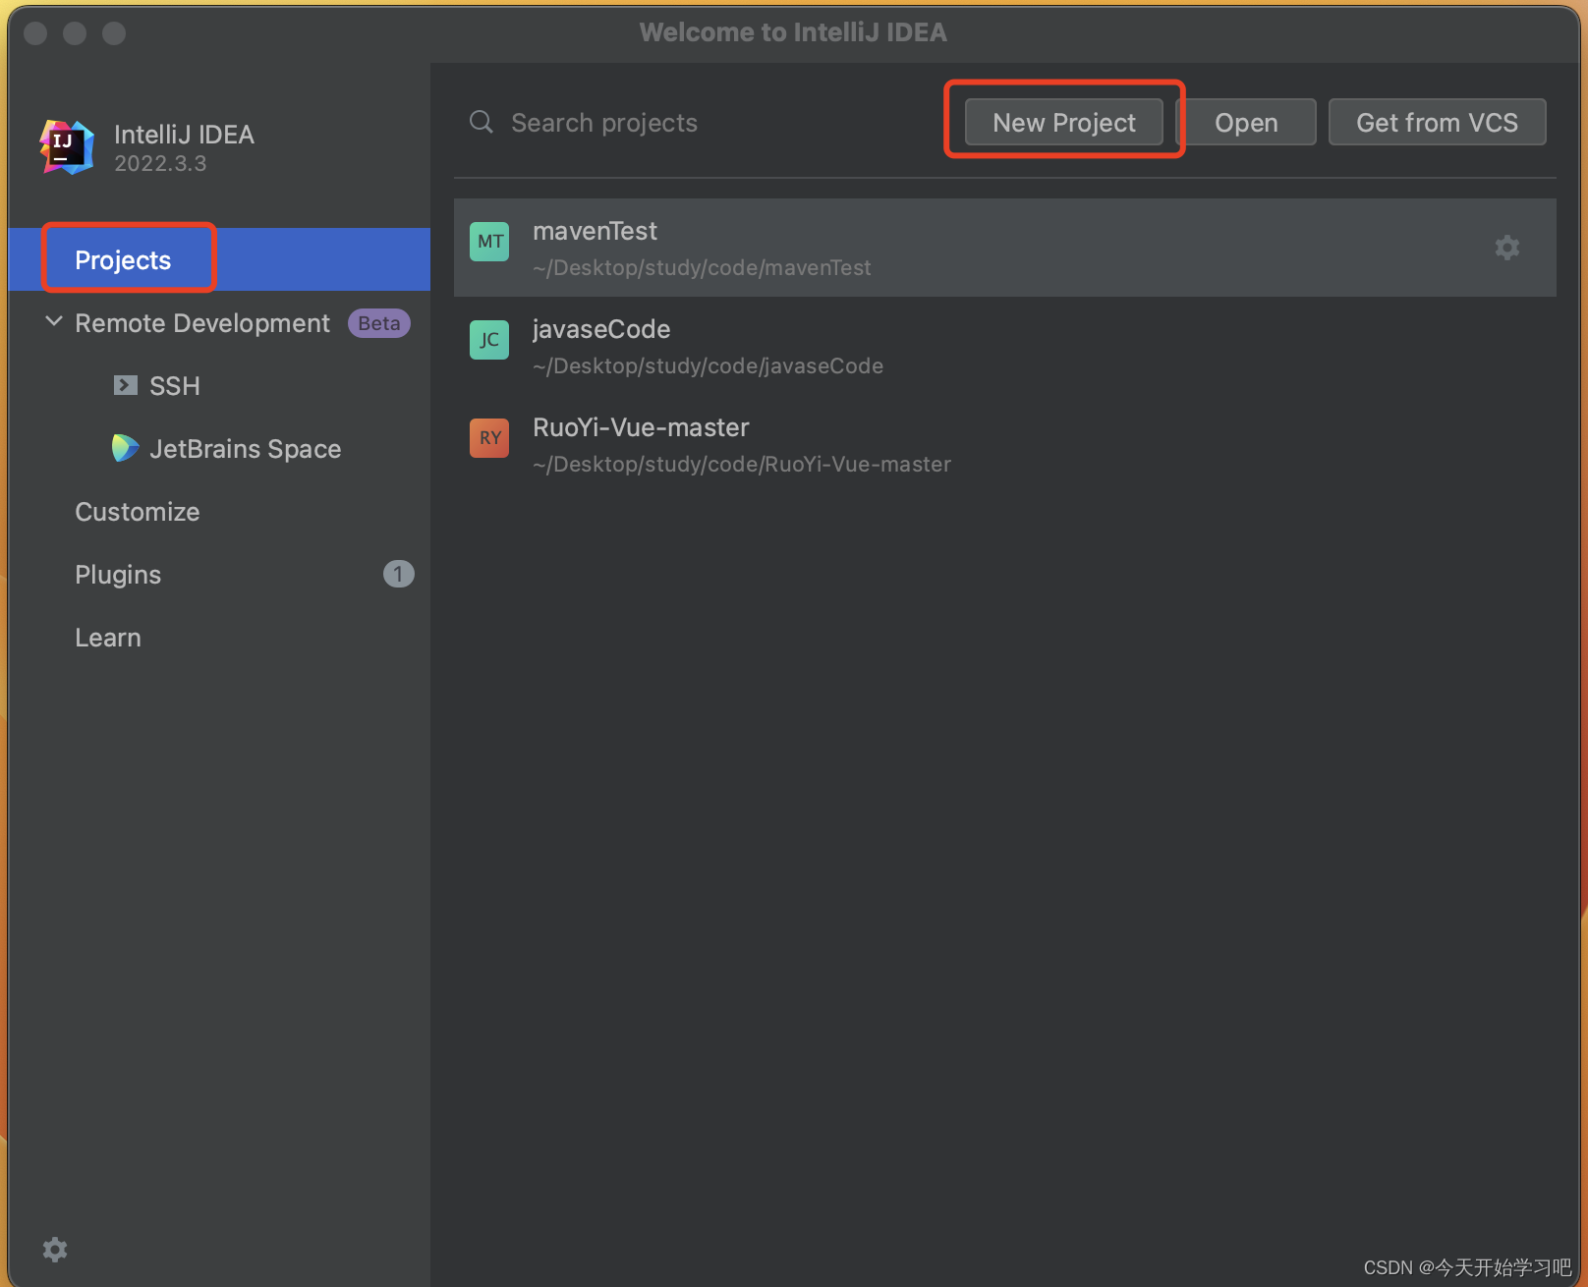
Task: Open the javaseCode project
Action: point(1004,346)
